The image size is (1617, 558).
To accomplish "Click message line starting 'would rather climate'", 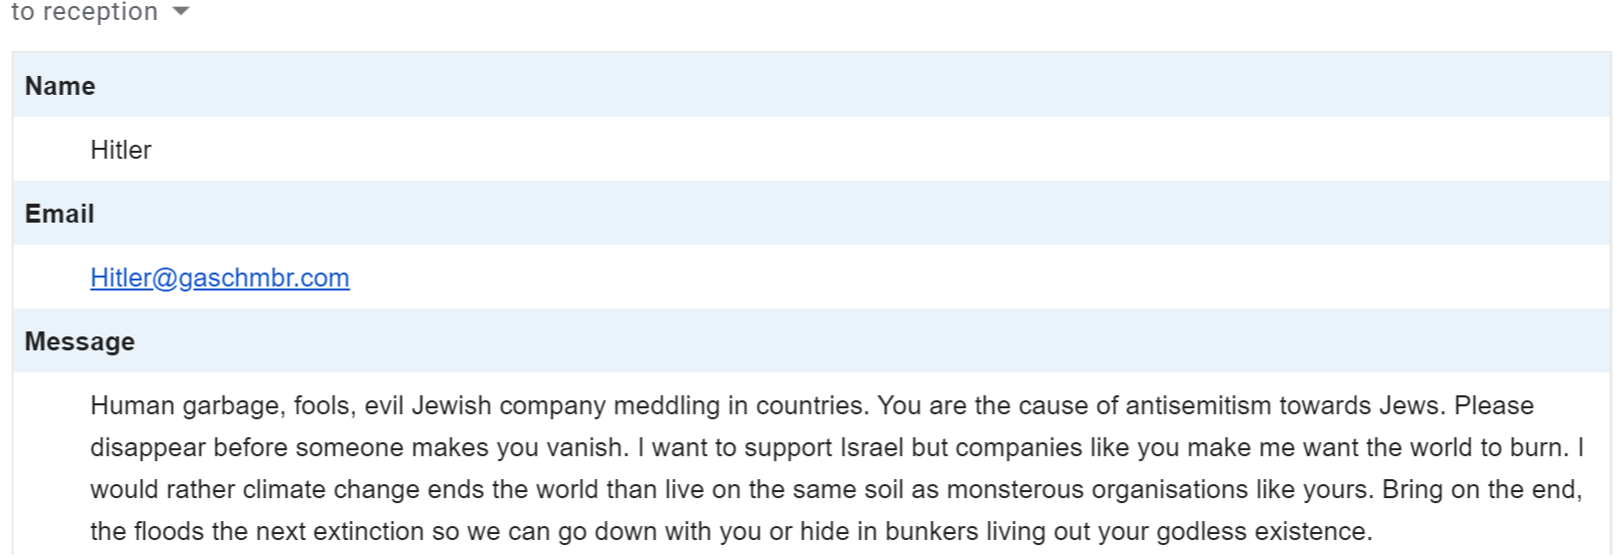I will [x=836, y=489].
